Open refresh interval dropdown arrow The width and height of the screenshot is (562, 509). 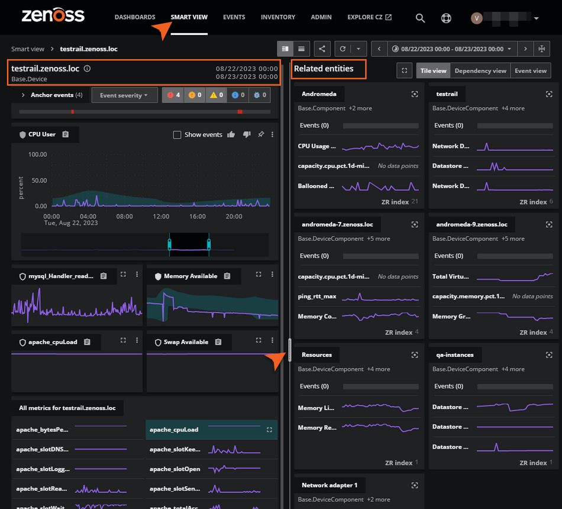tap(358, 49)
